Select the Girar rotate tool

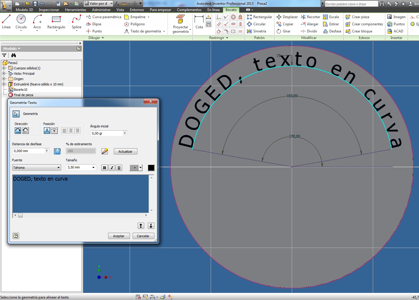tap(283, 31)
